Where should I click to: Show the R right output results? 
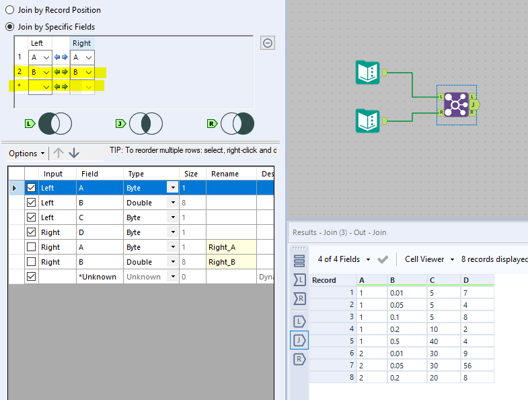[x=299, y=359]
